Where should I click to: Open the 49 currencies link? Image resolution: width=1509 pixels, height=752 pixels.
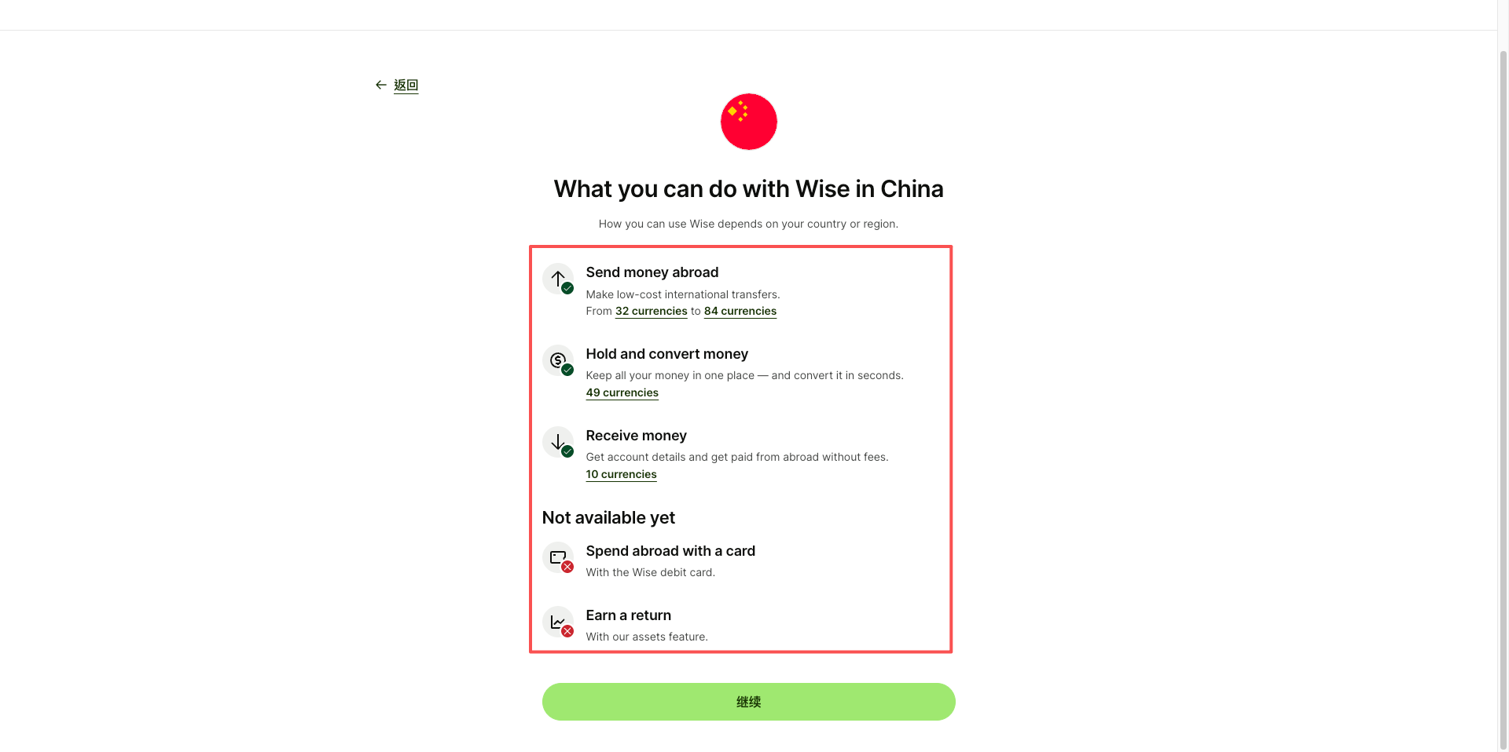click(x=622, y=393)
